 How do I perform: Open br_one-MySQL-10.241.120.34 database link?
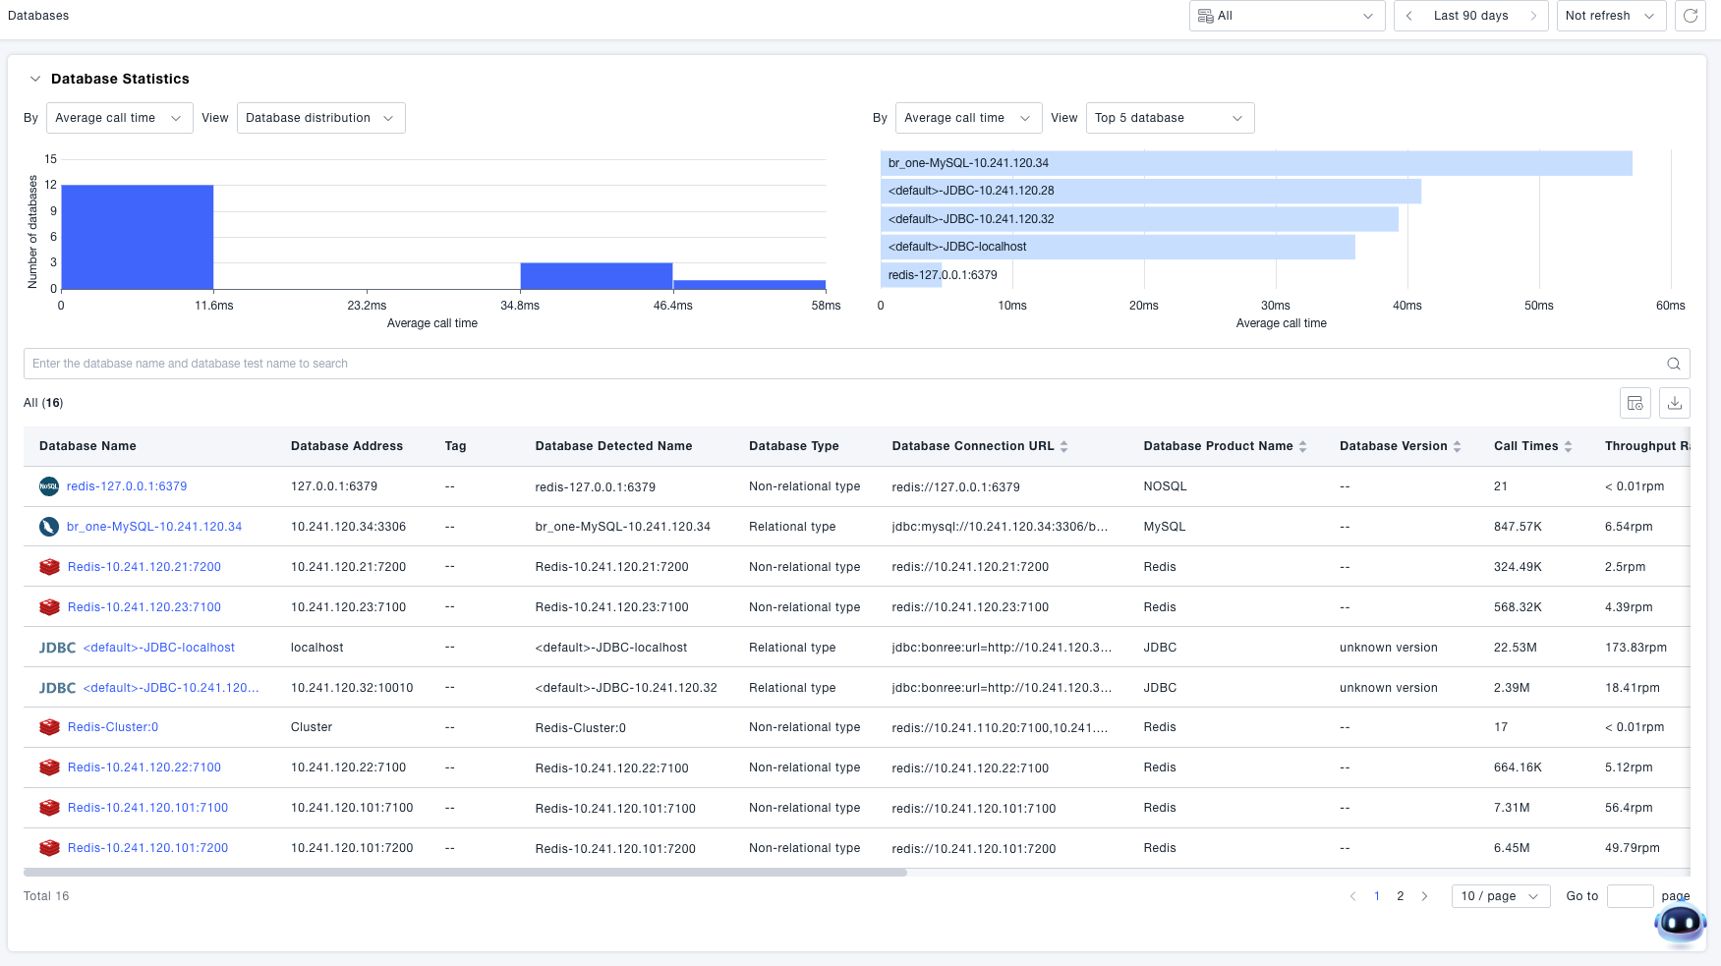(x=154, y=527)
